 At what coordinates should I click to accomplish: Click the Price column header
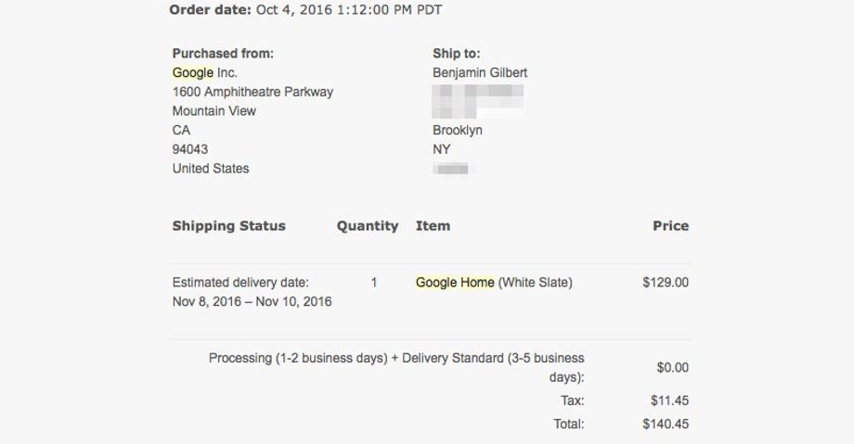click(671, 226)
